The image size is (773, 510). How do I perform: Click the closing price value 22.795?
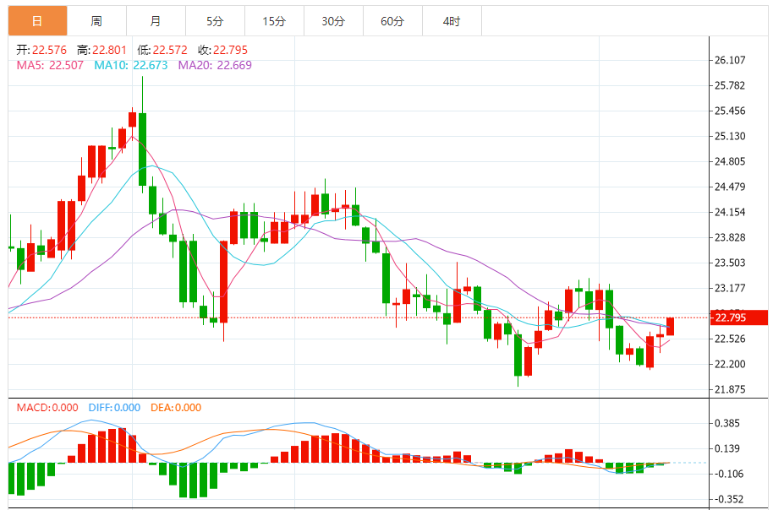click(x=230, y=50)
